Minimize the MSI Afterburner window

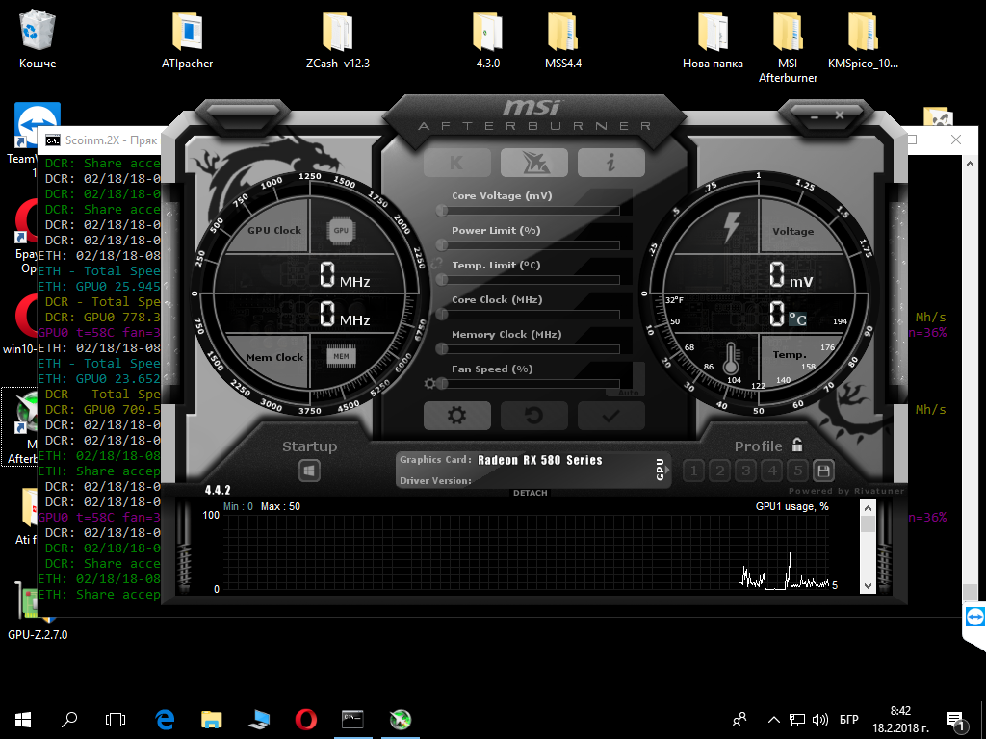815,116
